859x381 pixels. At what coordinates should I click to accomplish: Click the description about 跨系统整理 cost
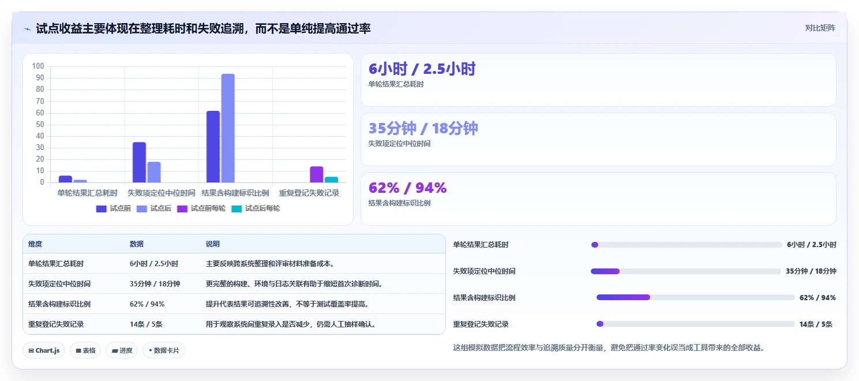(271, 263)
